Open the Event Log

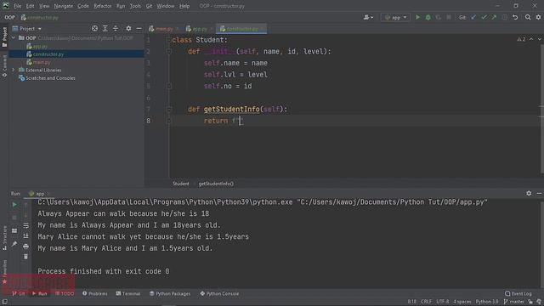[518, 293]
